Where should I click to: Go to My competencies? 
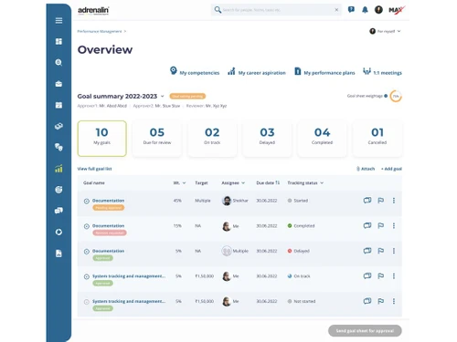195,72
